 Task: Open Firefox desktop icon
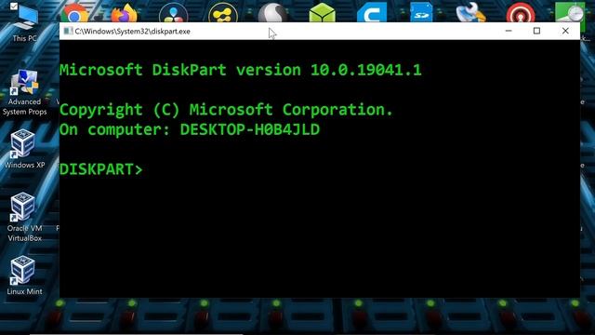[124, 13]
